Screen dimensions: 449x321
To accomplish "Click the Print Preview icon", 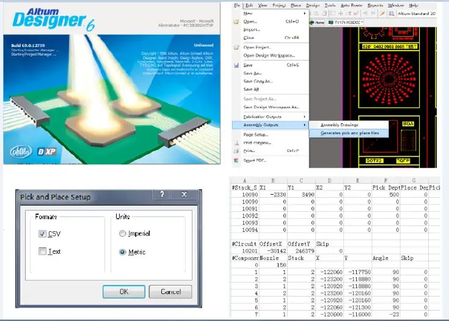I will [x=236, y=143].
